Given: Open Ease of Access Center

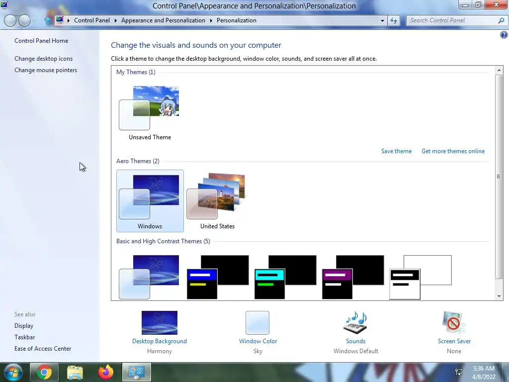Looking at the screenshot, I should tap(43, 349).
